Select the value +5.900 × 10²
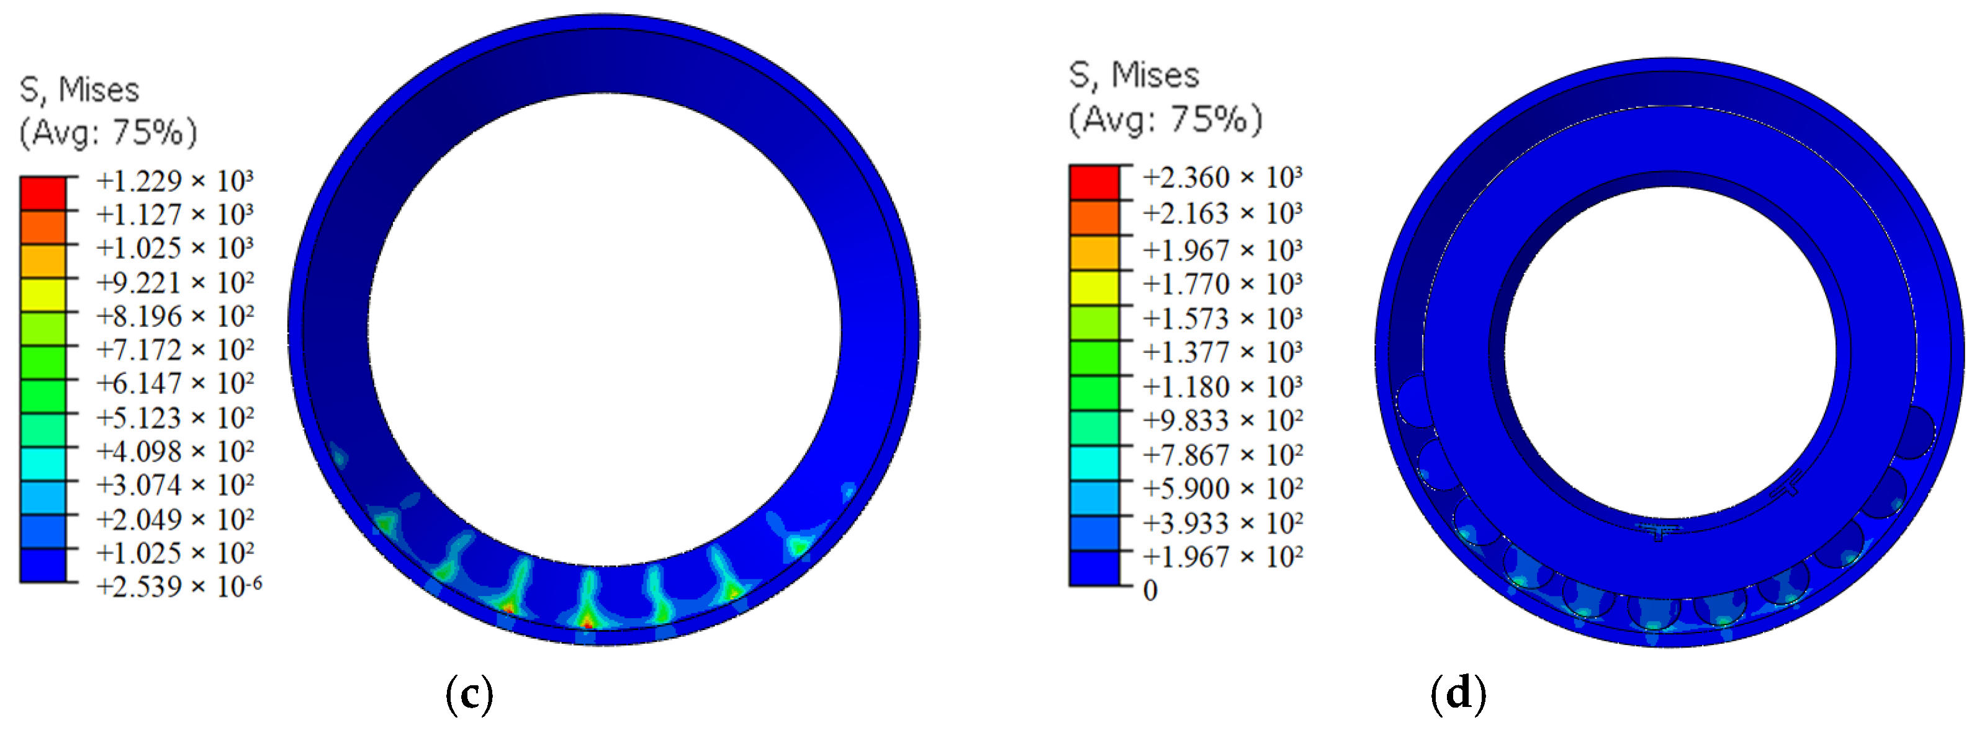The image size is (1982, 733). coord(1223,488)
